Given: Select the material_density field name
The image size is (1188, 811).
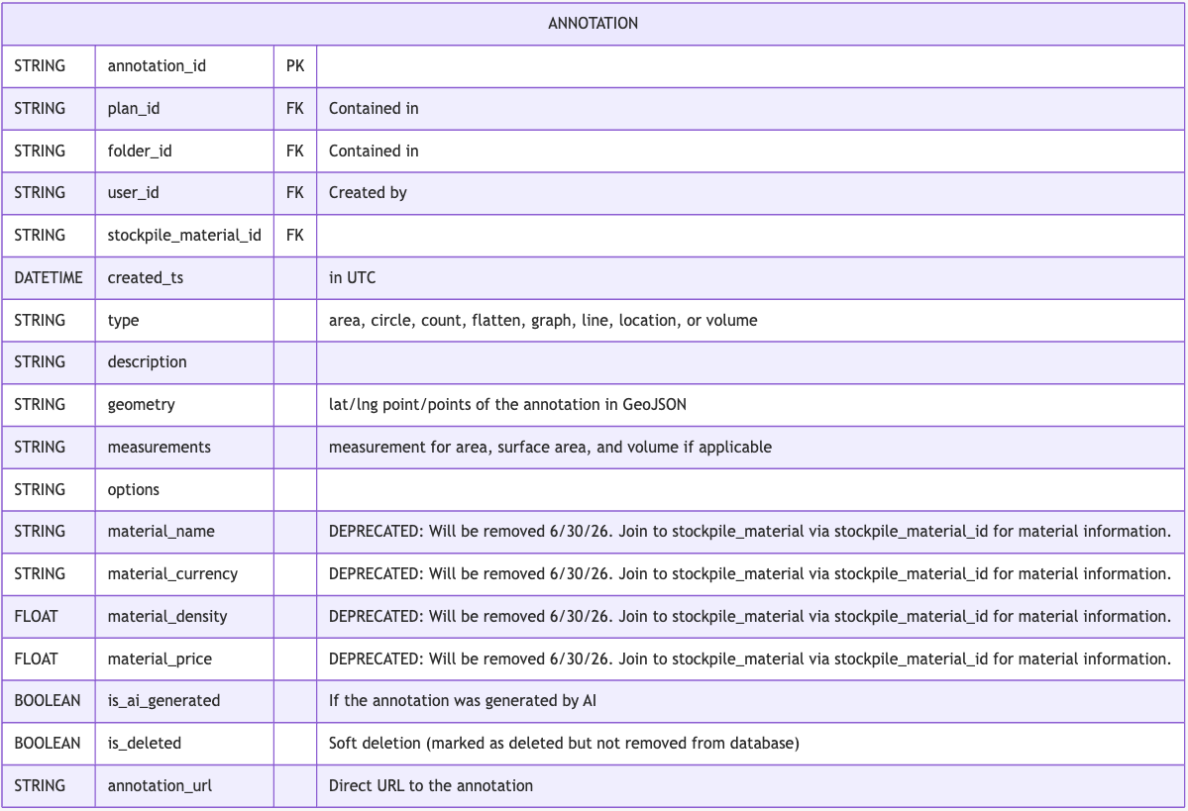Looking at the screenshot, I should (167, 616).
